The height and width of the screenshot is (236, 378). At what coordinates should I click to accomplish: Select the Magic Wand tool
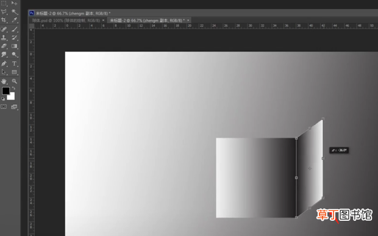[14, 12]
